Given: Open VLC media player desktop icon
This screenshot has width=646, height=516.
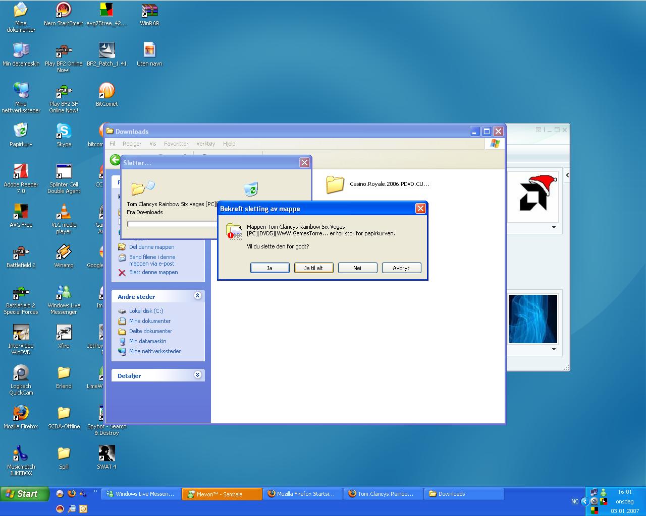Looking at the screenshot, I should pyautogui.click(x=64, y=219).
